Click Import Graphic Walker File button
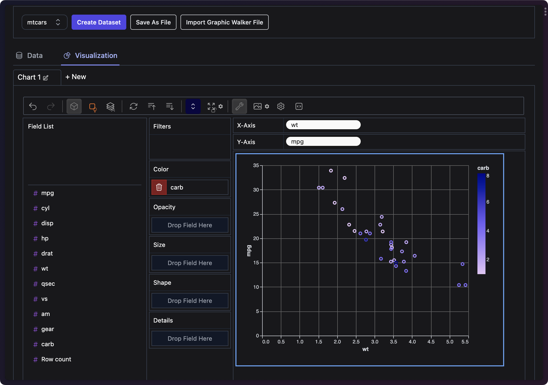The image size is (548, 385). [224, 22]
